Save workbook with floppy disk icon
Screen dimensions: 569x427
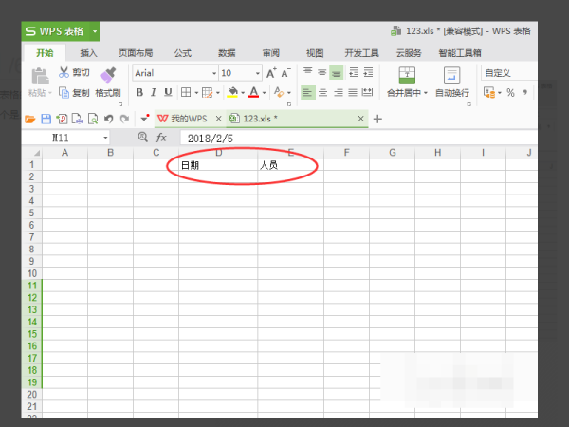coord(46,119)
